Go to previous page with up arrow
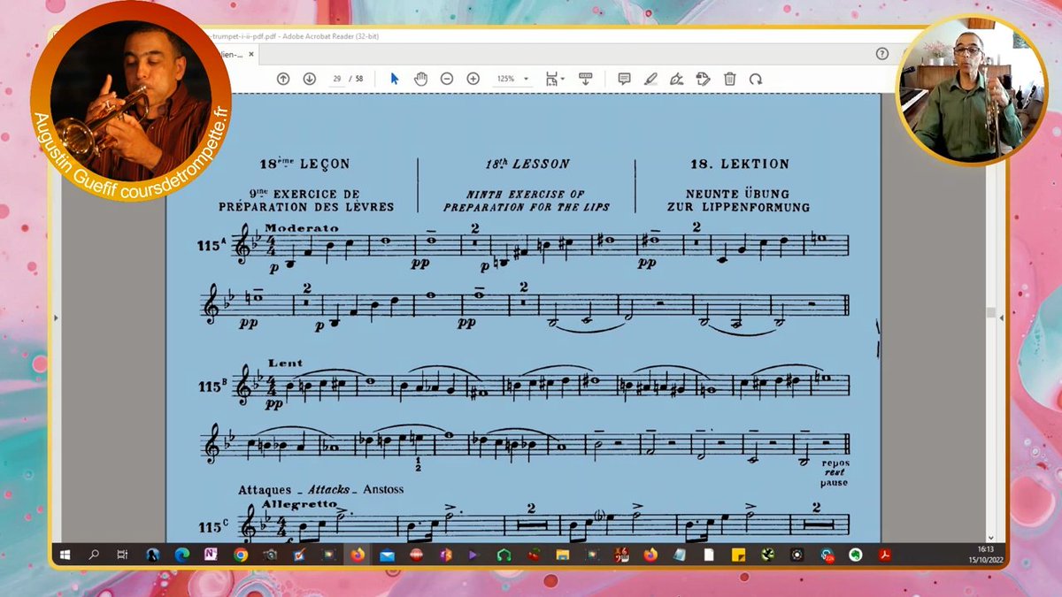The image size is (1062, 597). tap(283, 79)
